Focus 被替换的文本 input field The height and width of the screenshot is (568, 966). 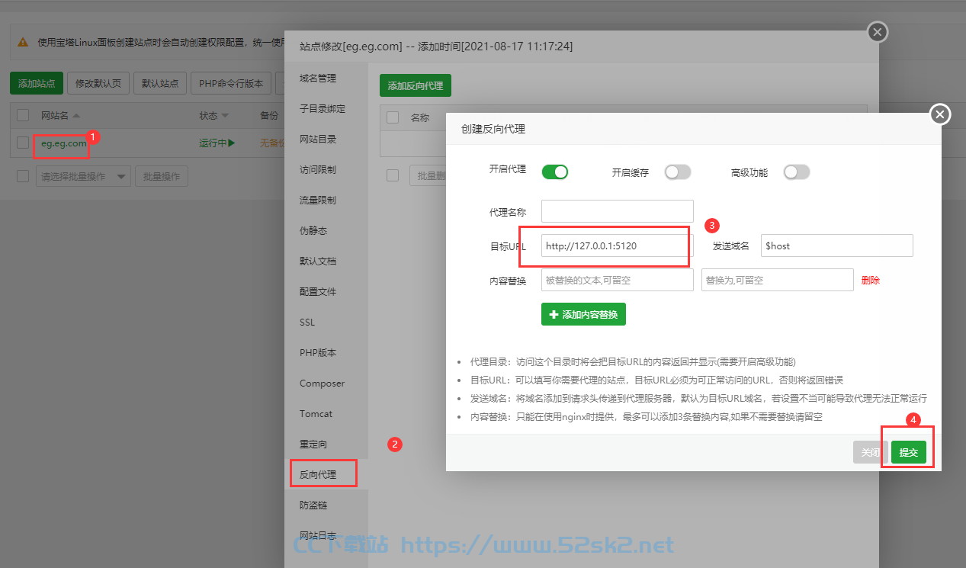(x=618, y=280)
